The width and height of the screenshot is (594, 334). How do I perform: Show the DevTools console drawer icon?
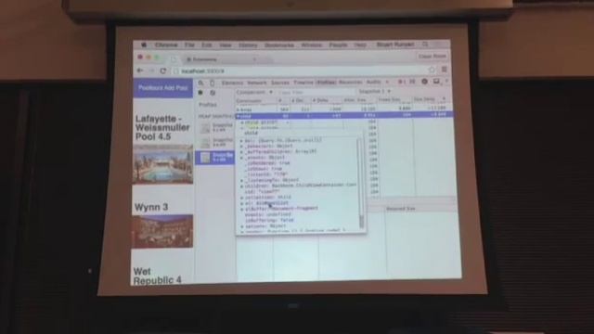coord(412,82)
